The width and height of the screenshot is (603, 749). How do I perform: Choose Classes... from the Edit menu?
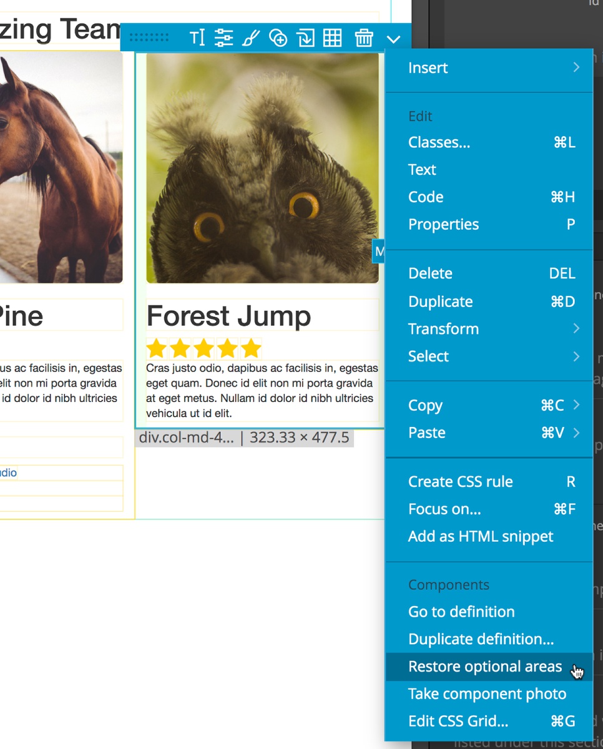(489, 142)
